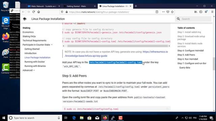The width and height of the screenshot is (216, 121).
Task: Close the Getting Started tab
Action: coord(95,6)
